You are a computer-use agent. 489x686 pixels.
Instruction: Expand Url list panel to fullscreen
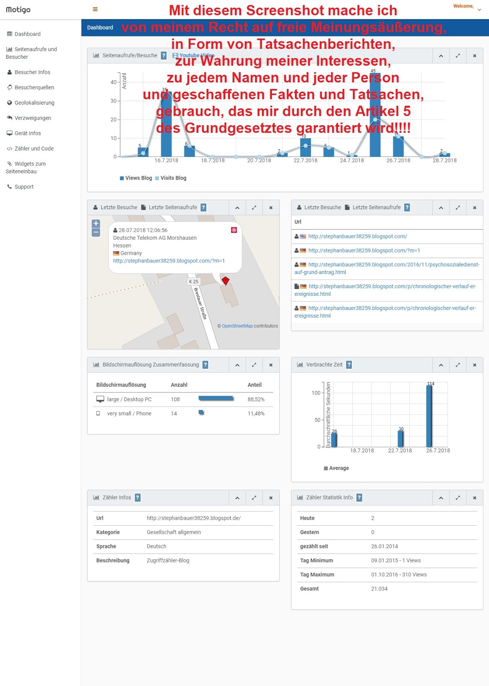coord(458,208)
